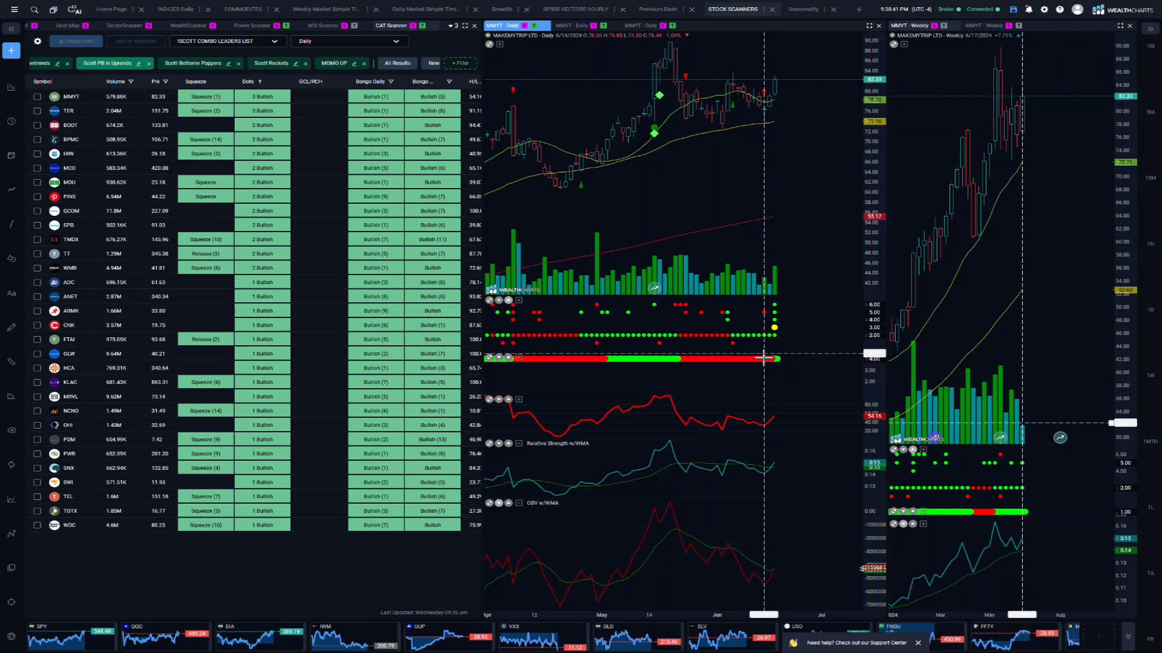This screenshot has height=653, width=1162.
Task: Click the Squeeze (14) cell for BPMC
Action: (x=206, y=140)
